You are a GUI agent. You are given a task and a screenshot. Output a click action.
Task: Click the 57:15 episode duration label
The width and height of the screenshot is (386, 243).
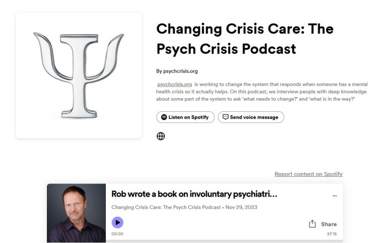click(x=332, y=234)
